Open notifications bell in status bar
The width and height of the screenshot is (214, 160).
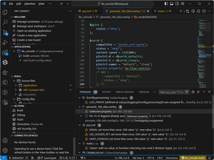(210, 158)
